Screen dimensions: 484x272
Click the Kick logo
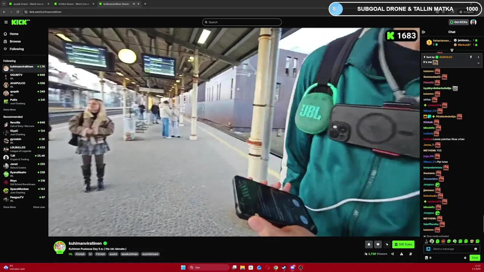(x=20, y=22)
